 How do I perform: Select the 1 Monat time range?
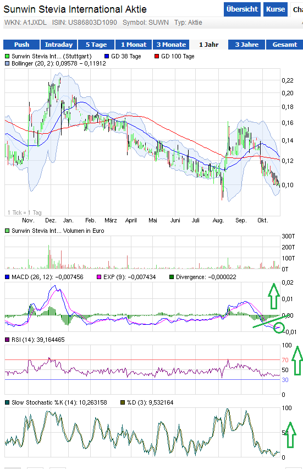134,45
